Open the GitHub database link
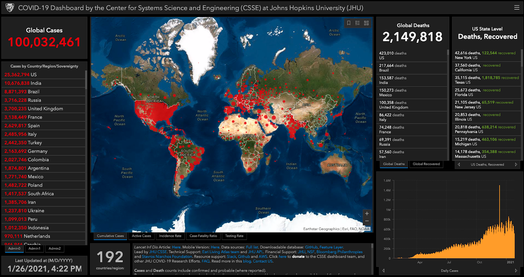Viewport: 524px width, 277px height. [311, 247]
